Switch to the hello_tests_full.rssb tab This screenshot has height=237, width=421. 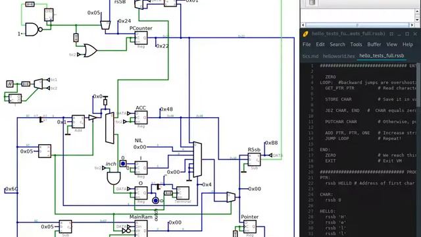pos(382,55)
